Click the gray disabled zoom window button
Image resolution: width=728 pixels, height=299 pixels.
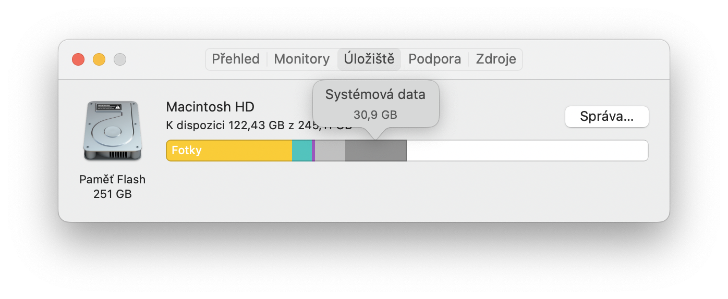click(120, 59)
